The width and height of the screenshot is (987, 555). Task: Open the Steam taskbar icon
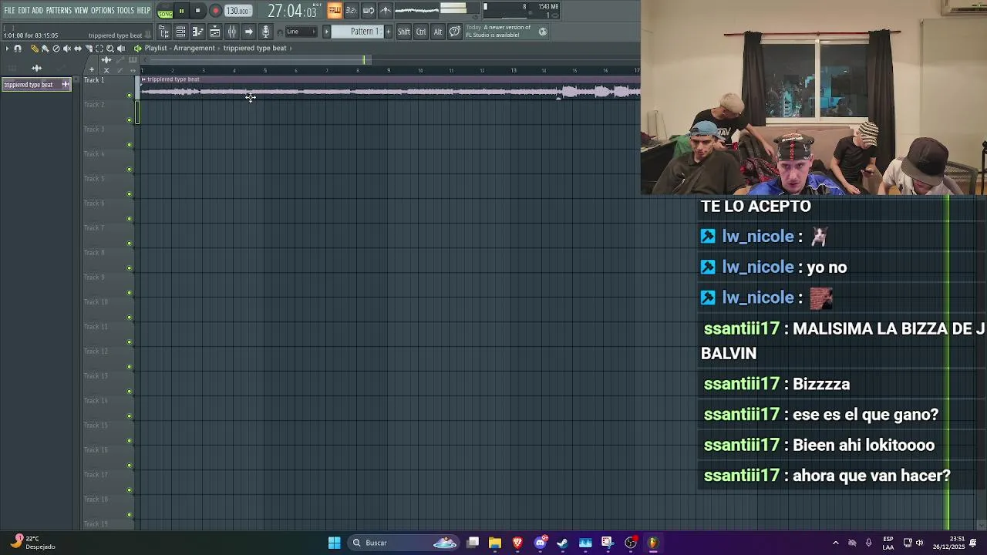(x=562, y=543)
